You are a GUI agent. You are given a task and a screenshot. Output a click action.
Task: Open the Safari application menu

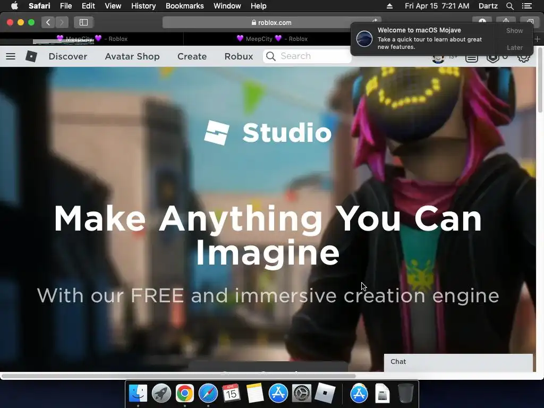(39, 6)
